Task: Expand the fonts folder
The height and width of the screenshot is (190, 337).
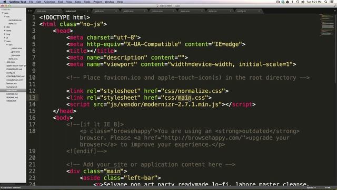Action: (x=5, y=31)
